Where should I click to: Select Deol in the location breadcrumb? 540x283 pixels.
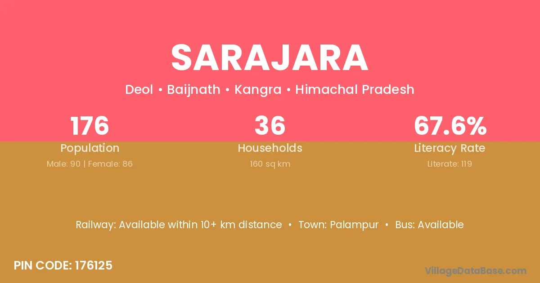pos(139,90)
